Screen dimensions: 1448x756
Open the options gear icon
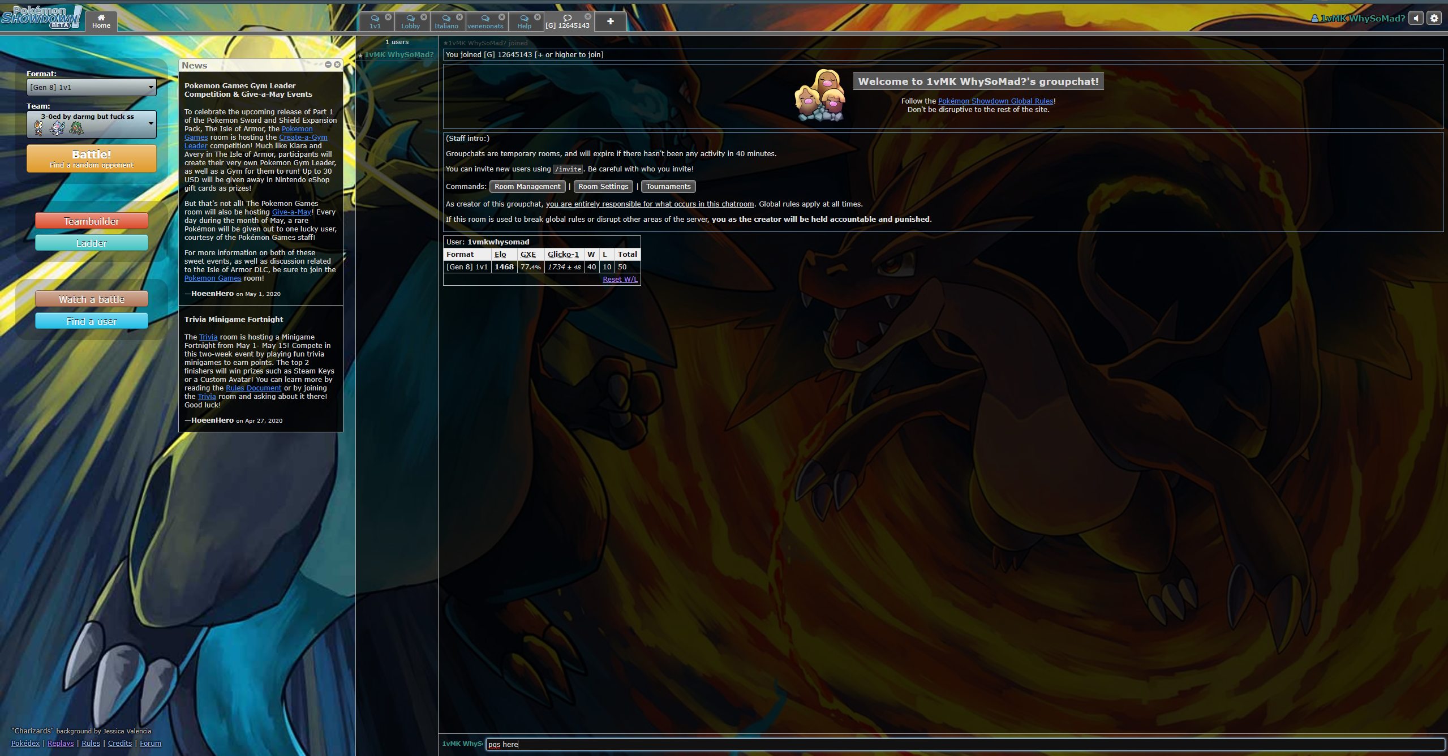tap(1434, 18)
